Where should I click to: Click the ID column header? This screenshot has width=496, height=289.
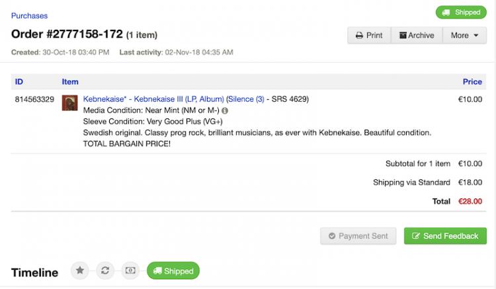click(19, 82)
